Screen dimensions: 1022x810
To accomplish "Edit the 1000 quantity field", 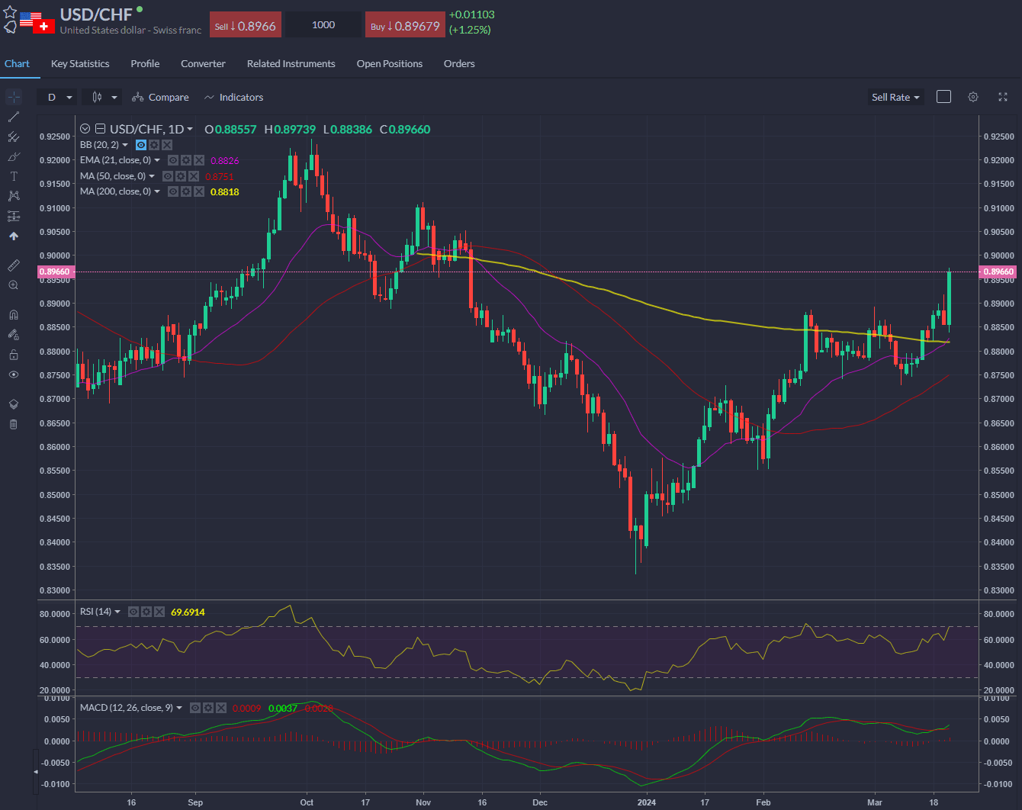I will (x=323, y=25).
